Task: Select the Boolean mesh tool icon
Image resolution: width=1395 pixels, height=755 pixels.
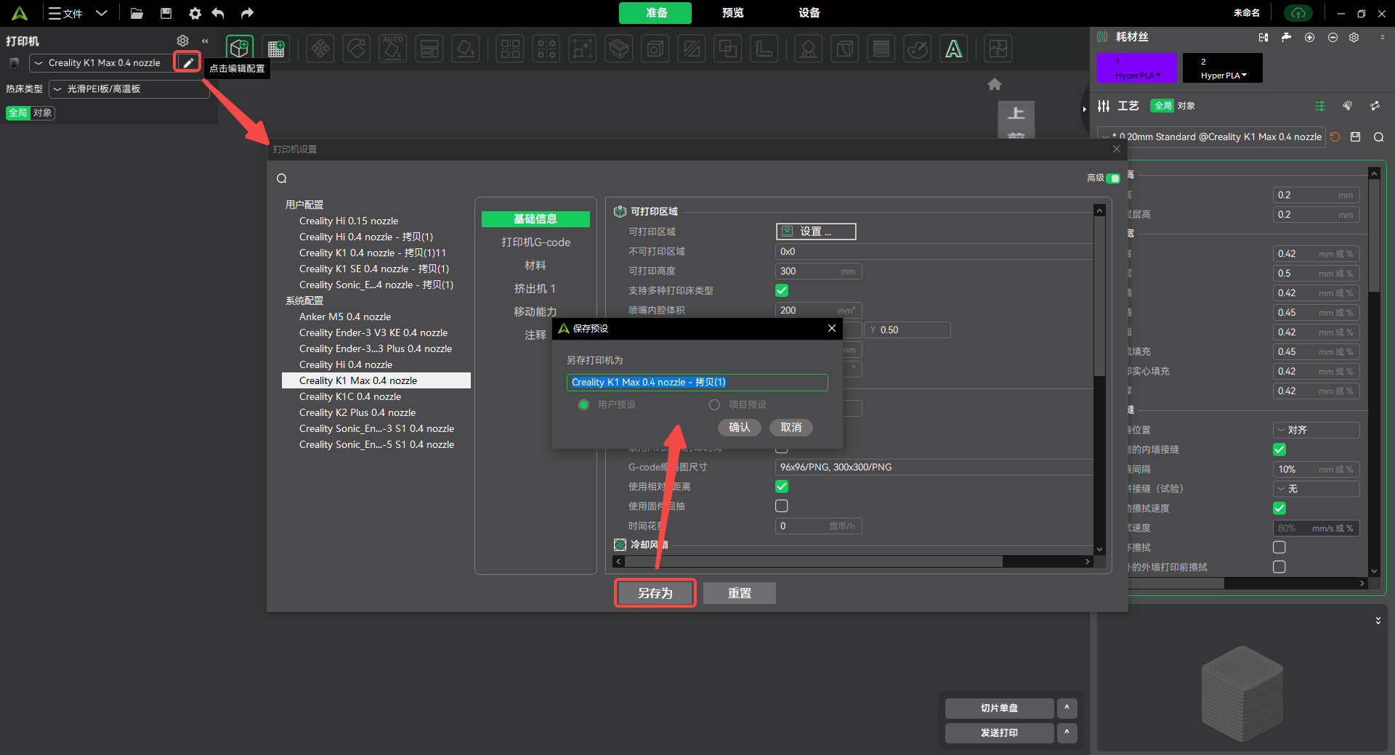Action: [x=728, y=49]
